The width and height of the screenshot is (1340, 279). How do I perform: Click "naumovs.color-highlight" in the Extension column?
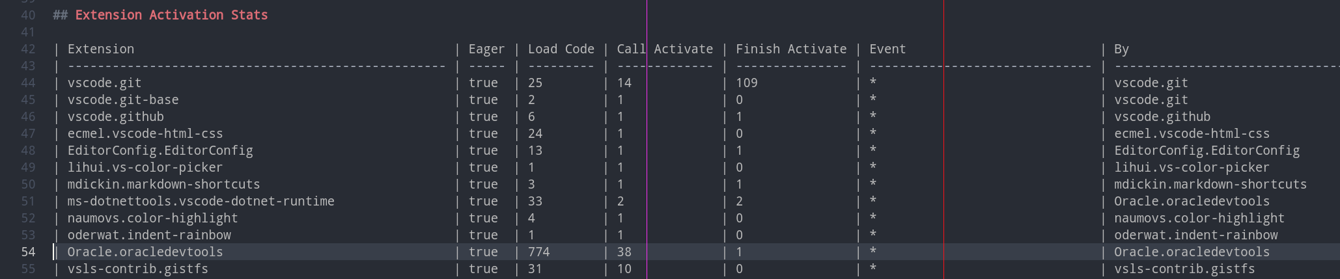point(152,218)
